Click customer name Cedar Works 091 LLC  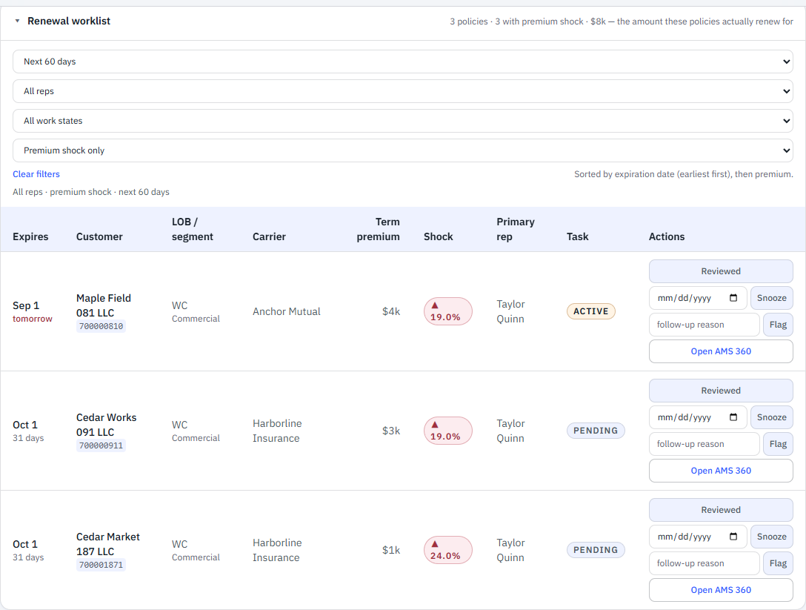[107, 425]
